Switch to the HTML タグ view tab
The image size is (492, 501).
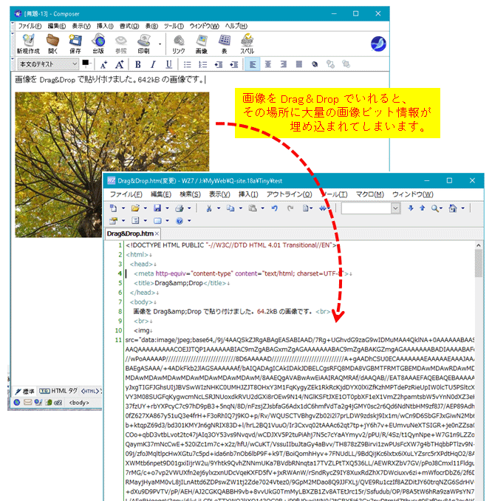tap(58, 391)
